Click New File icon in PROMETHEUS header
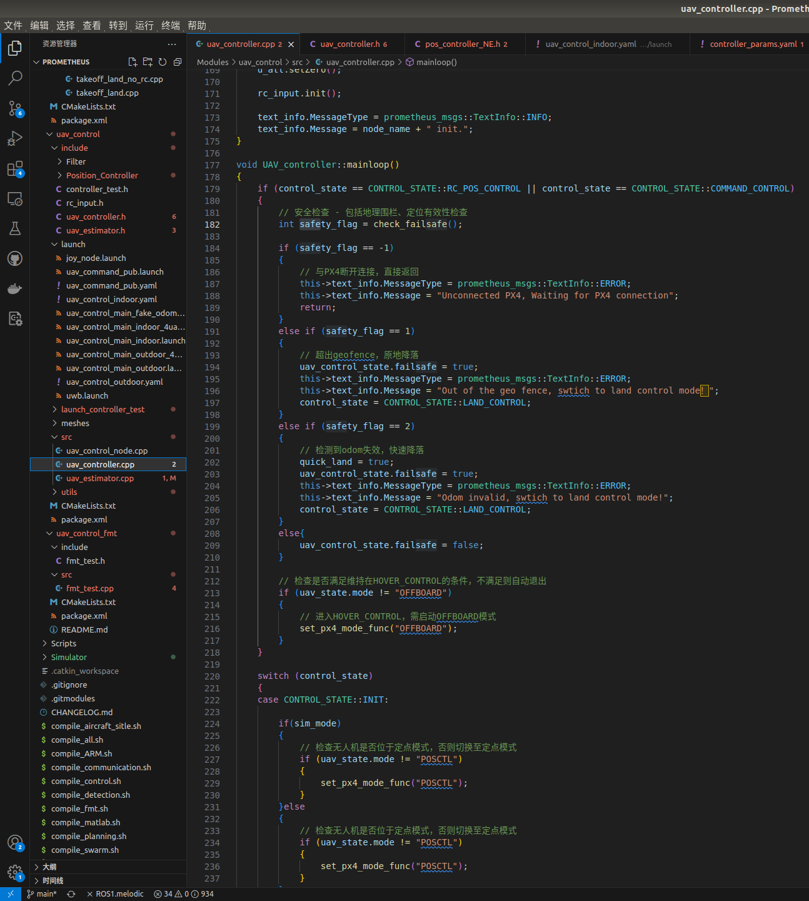The image size is (809, 901). point(133,62)
